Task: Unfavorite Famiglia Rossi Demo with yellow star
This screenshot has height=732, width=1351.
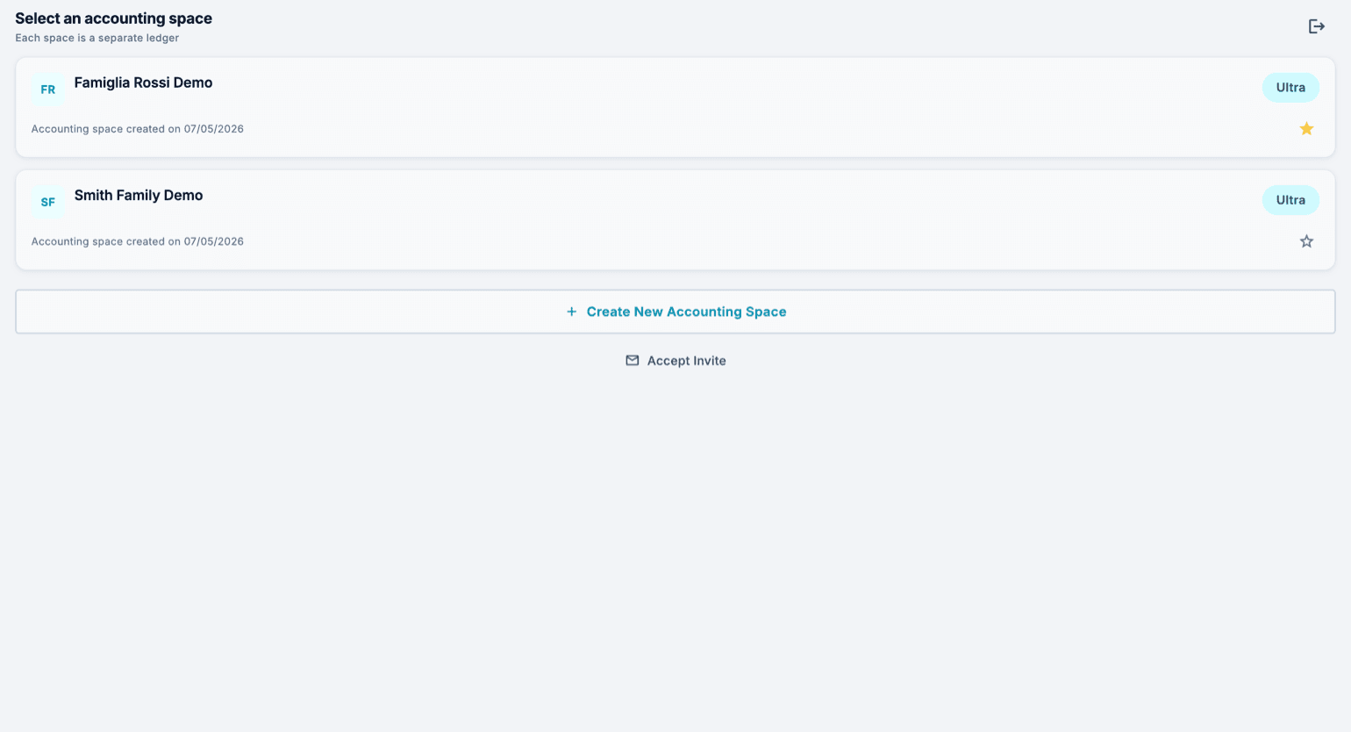Action: (x=1306, y=129)
